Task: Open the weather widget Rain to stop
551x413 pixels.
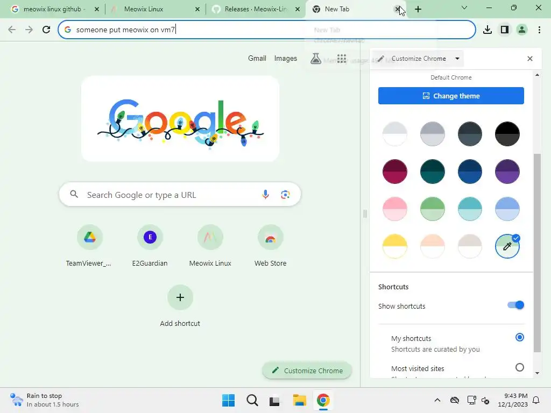Action: (x=44, y=400)
